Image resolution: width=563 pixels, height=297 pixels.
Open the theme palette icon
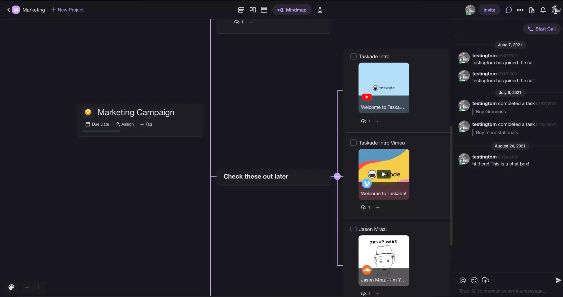click(11, 287)
